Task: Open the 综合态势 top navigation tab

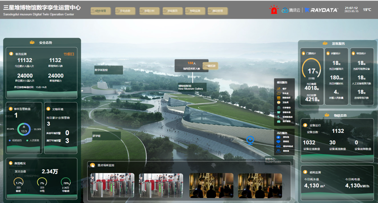Action: (x=101, y=11)
